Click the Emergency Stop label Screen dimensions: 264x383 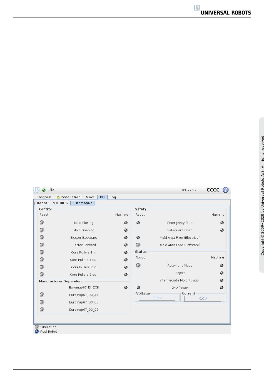pyautogui.click(x=180, y=223)
